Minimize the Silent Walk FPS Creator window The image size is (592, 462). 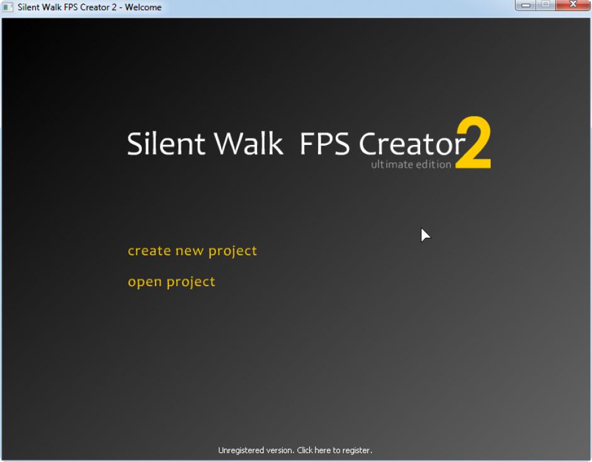tap(525, 5)
